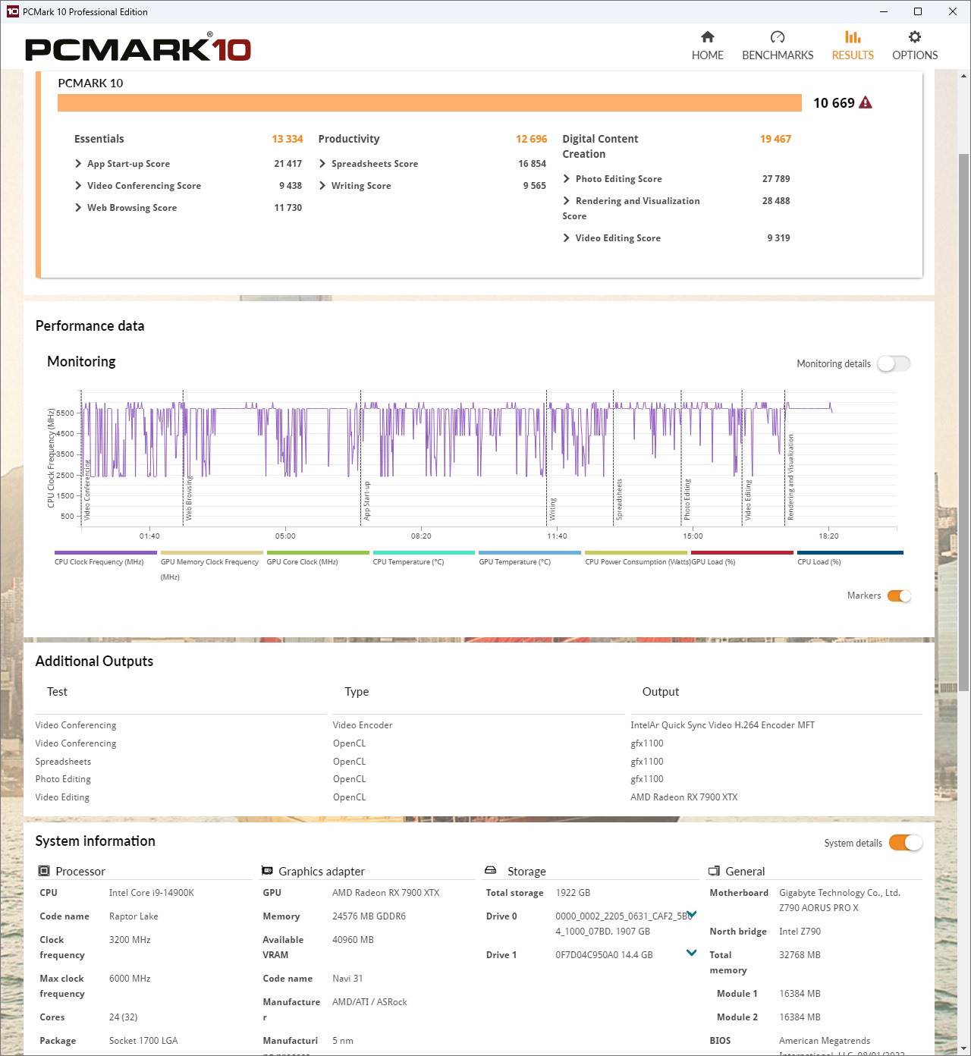
Task: Click the PCMark 10 app icon in title bar
Action: 12,11
